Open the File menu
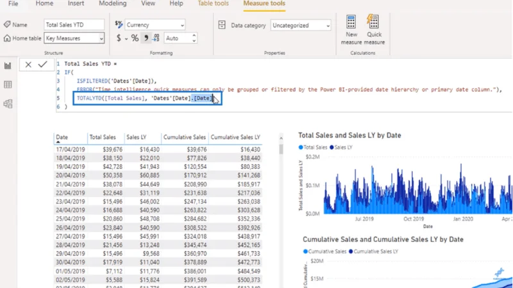This screenshot has width=513, height=288. pyautogui.click(x=13, y=4)
